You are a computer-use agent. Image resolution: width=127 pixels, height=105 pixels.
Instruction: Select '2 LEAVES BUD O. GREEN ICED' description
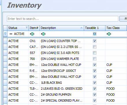tap(61, 89)
